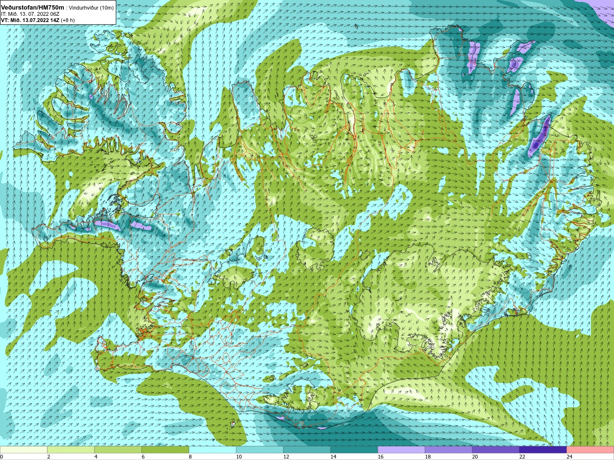Click the legend scale value 20
The image size is (614, 460).
pyautogui.click(x=475, y=457)
